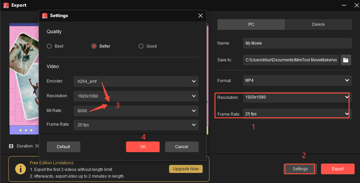The image size is (360, 183).
Task: Click the info icon in Free Edition banner
Action: [x=21, y=169]
